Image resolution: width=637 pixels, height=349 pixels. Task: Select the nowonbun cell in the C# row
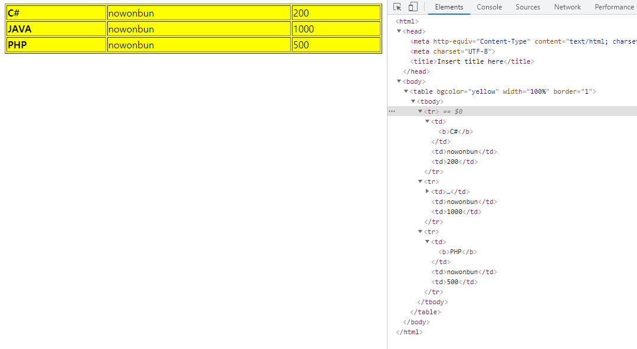199,13
